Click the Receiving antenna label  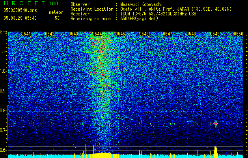91,19
